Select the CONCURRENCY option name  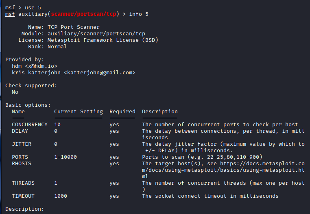coord(29,125)
